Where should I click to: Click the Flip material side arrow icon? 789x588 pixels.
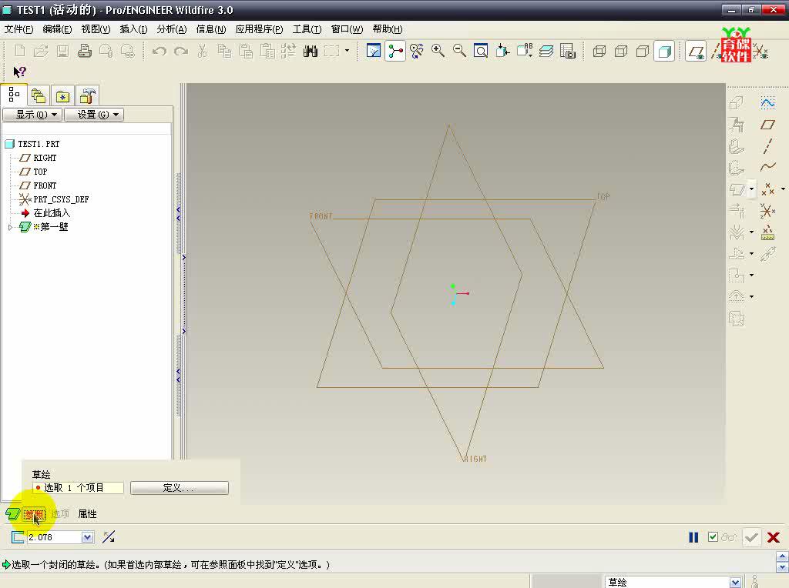pos(109,537)
